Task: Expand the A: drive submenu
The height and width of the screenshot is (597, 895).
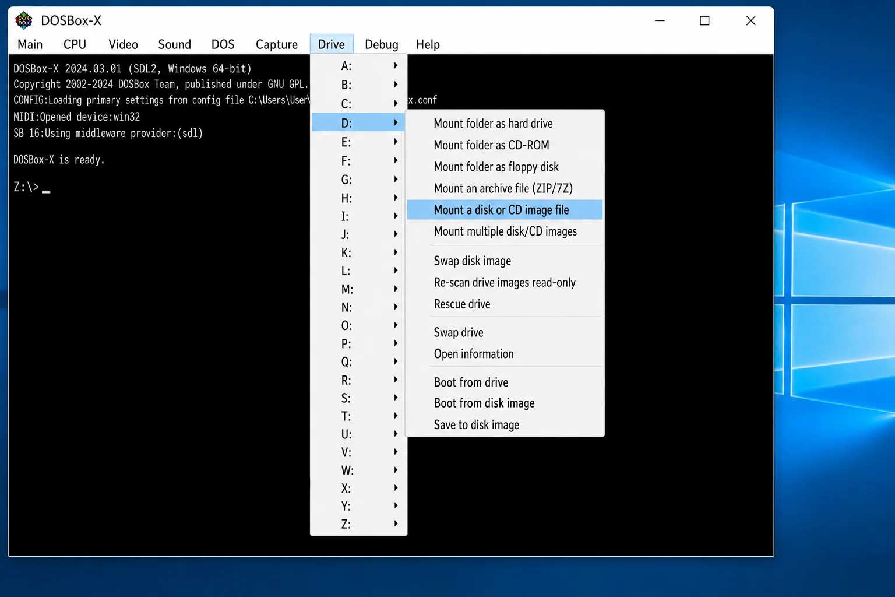Action: click(358, 66)
